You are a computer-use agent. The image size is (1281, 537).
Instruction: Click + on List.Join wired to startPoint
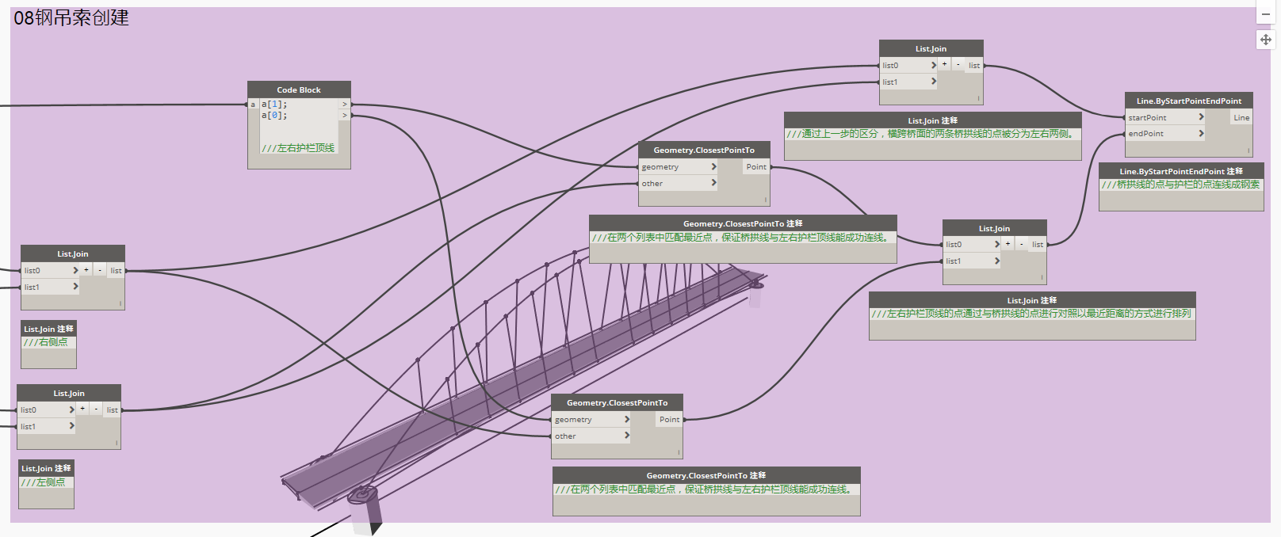(944, 65)
